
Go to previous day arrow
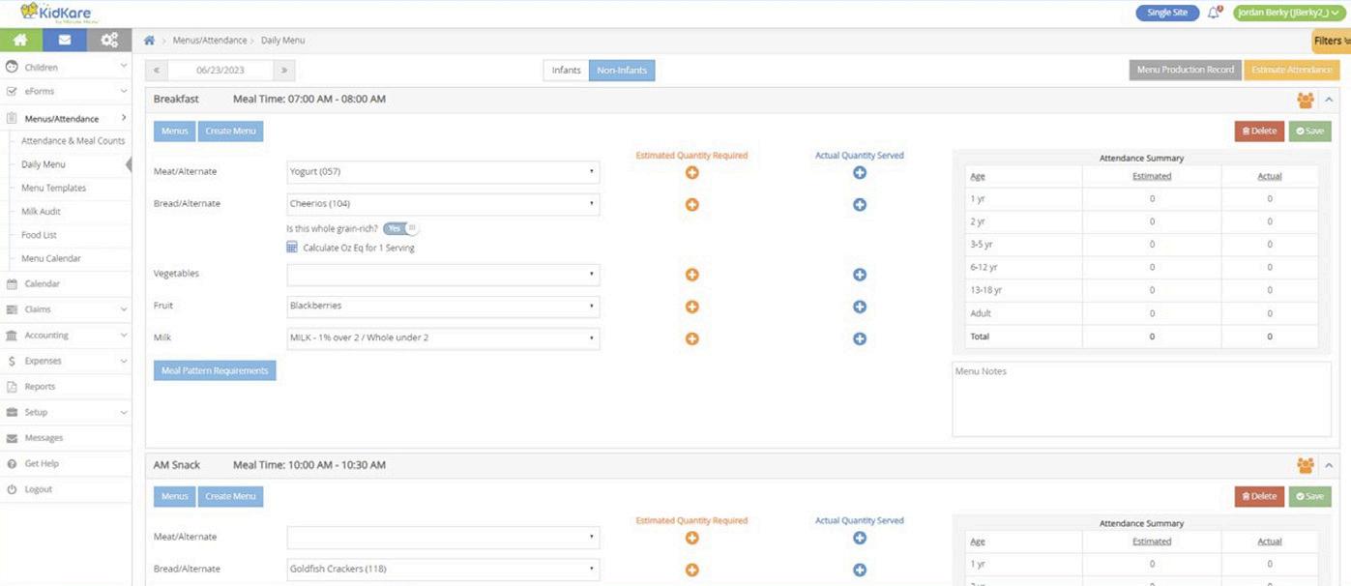(157, 70)
